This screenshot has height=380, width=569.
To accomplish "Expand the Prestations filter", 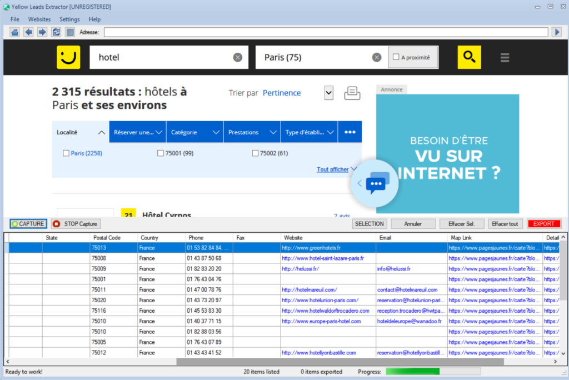I will click(x=252, y=132).
